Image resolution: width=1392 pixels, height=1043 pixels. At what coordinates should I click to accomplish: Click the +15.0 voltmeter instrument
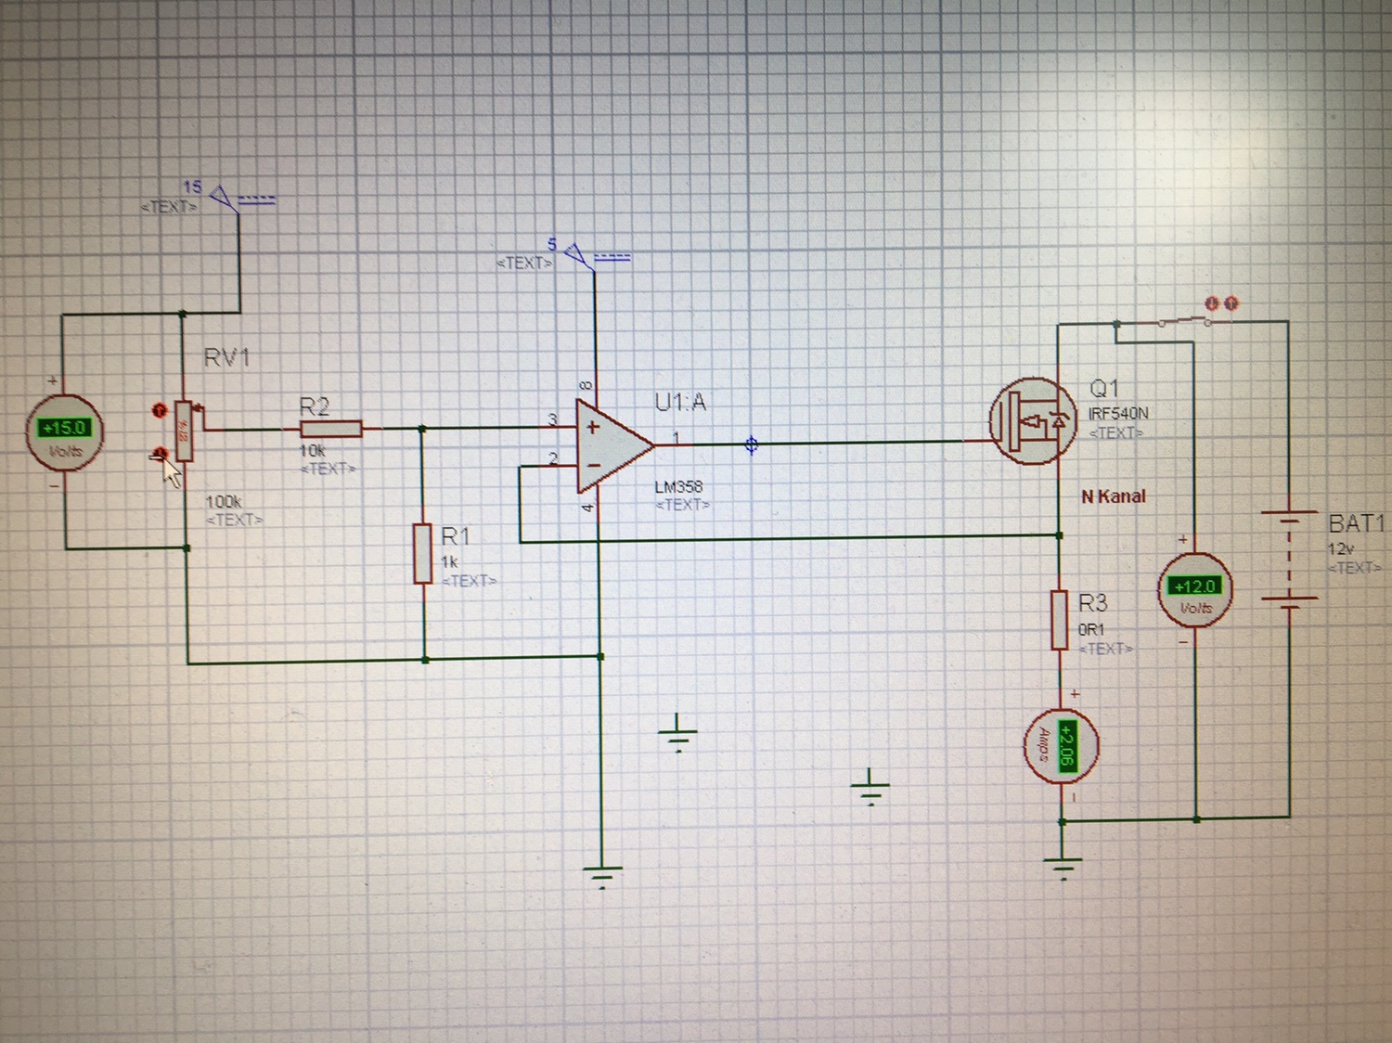(64, 433)
